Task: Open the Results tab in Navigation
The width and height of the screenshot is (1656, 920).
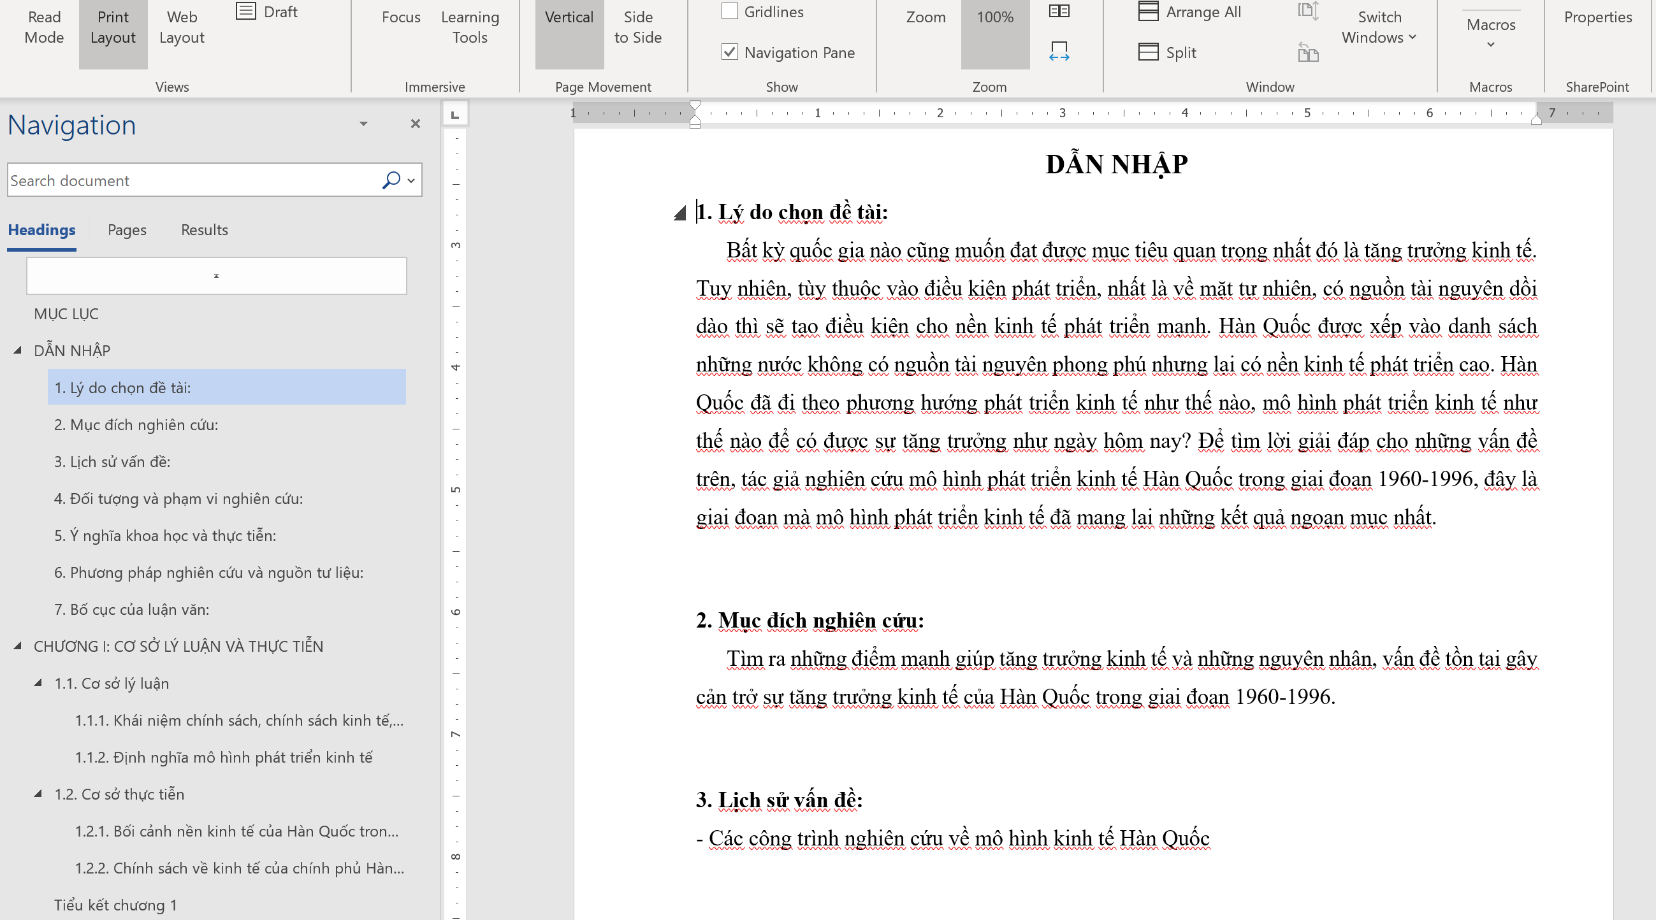Action: (x=204, y=230)
